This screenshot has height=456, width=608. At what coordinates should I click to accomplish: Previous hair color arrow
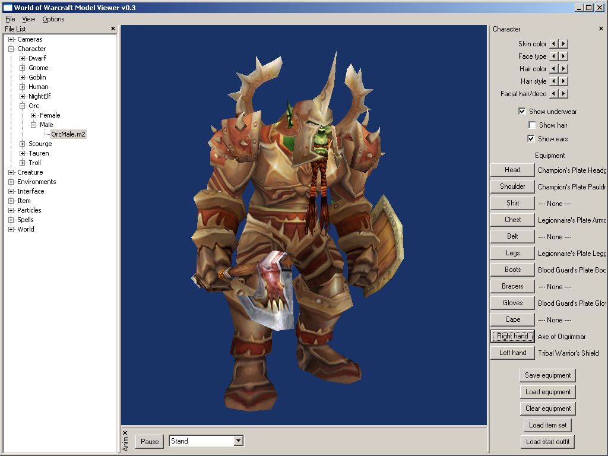[554, 69]
